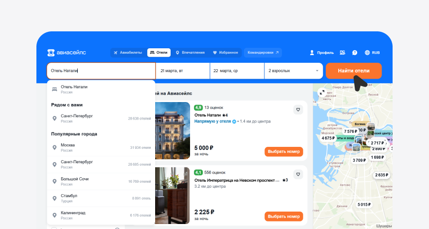Select Москва from popular cities list
The width and height of the screenshot is (429, 229).
tap(68, 147)
